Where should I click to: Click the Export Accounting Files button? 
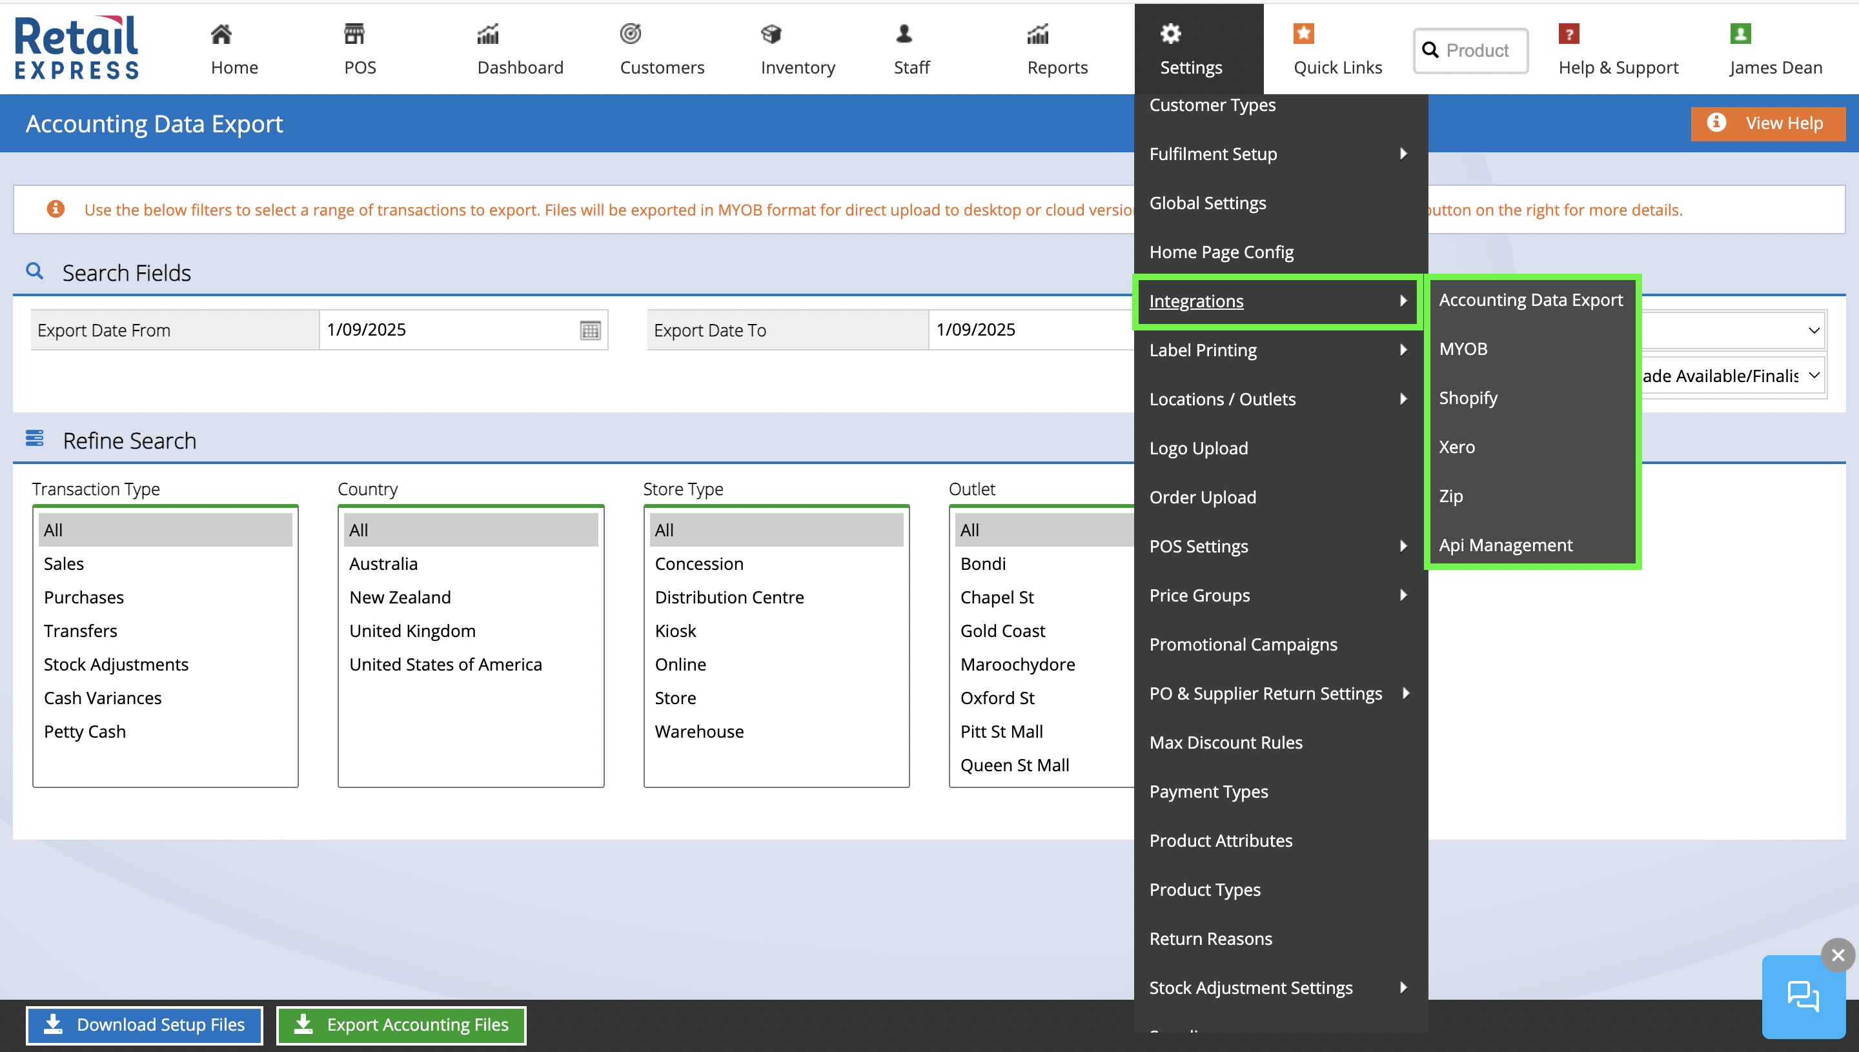click(401, 1024)
